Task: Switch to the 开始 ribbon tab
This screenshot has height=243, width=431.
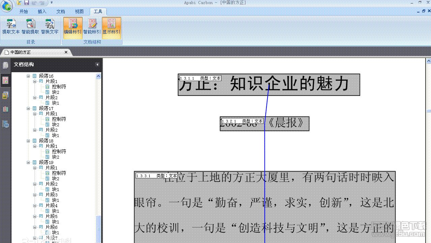Action: click(24, 11)
